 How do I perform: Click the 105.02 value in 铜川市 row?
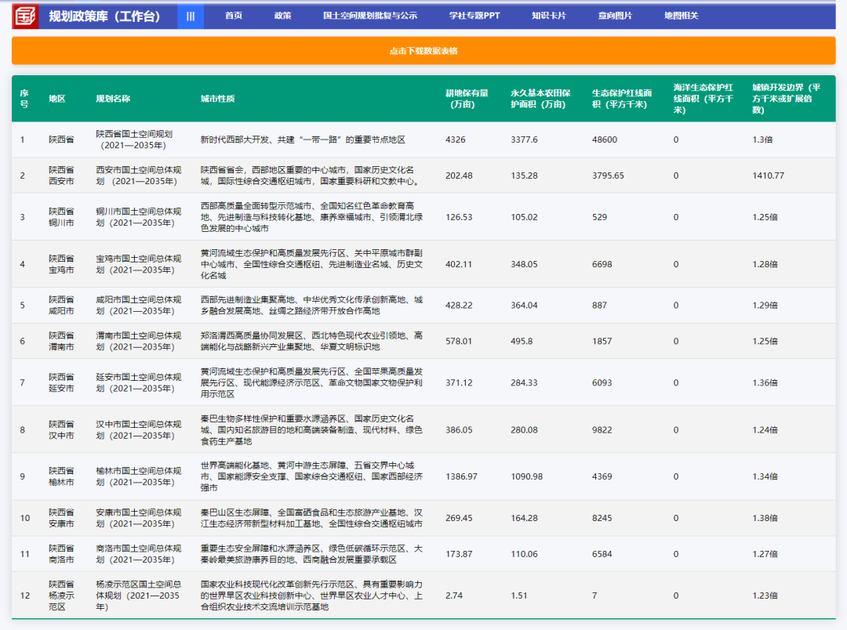[x=524, y=217]
